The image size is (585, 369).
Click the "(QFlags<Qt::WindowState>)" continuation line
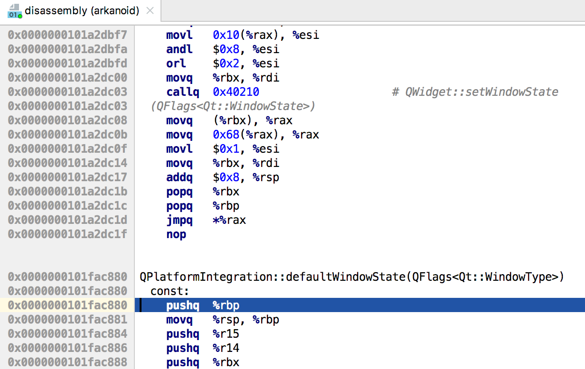click(233, 106)
